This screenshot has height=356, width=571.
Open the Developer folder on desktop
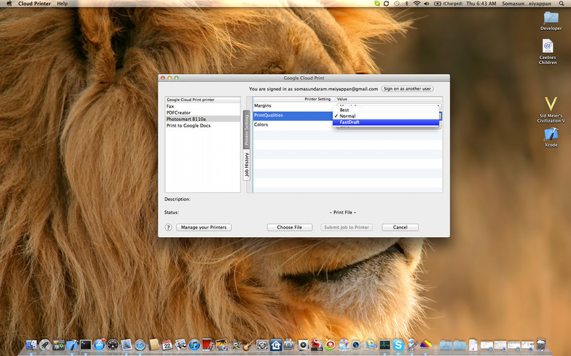click(x=551, y=19)
